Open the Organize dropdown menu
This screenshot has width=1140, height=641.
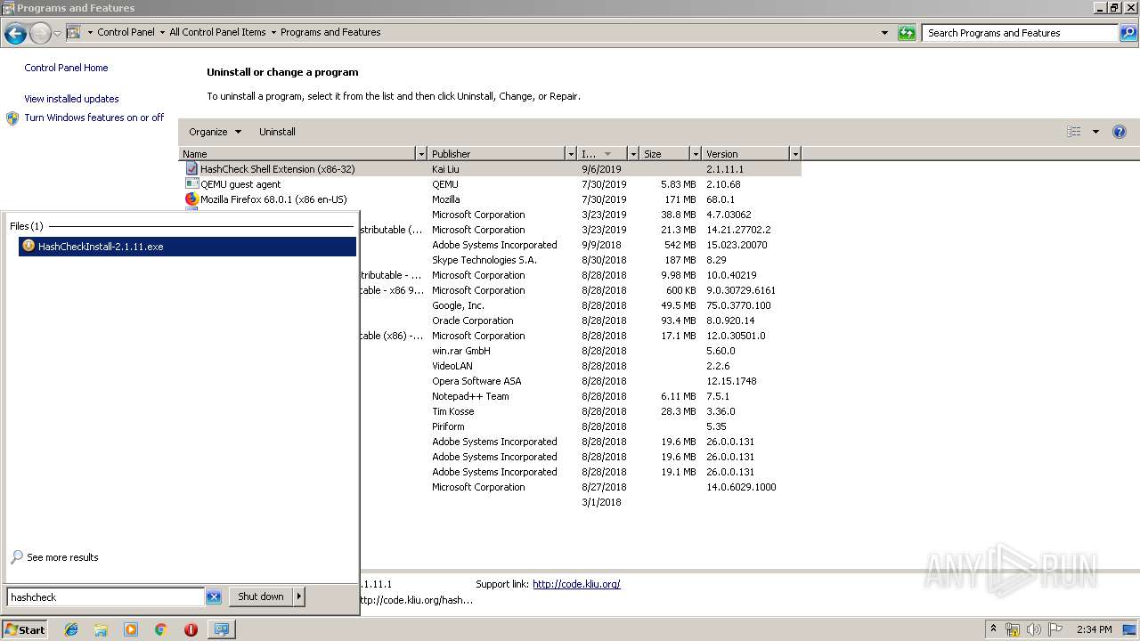tap(215, 132)
